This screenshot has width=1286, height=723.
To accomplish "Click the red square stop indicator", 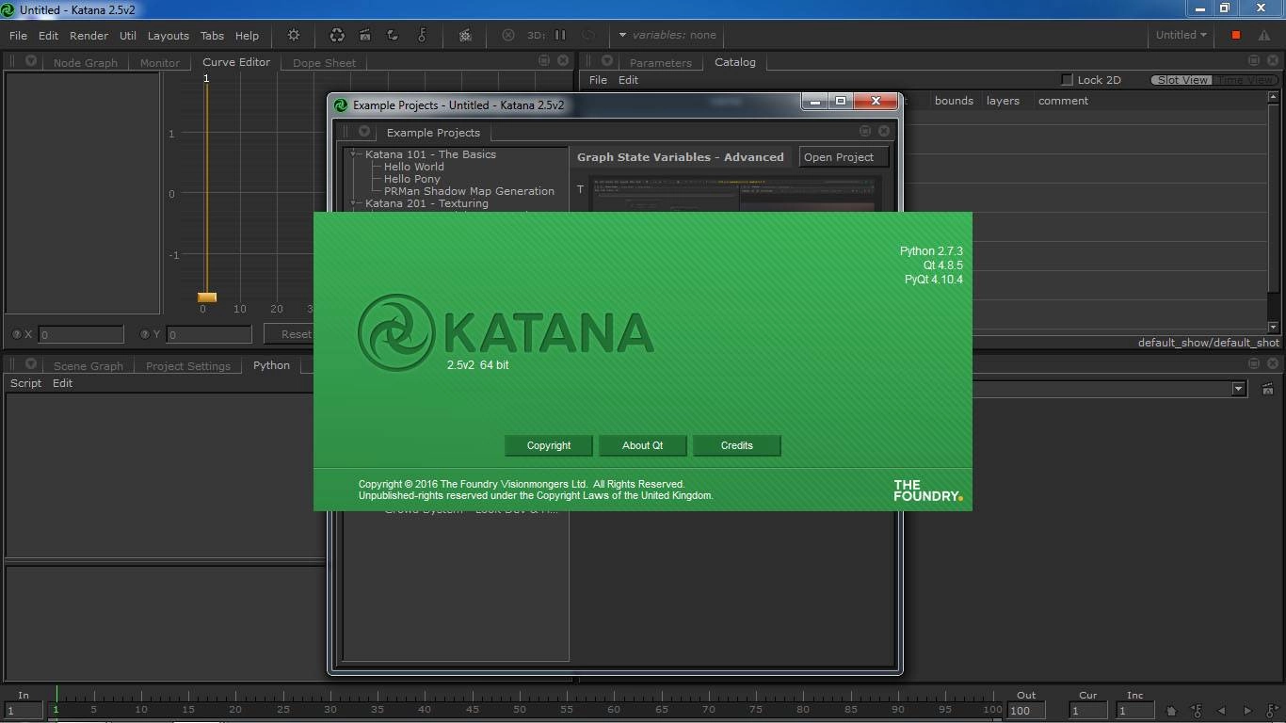I will pos(1236,35).
